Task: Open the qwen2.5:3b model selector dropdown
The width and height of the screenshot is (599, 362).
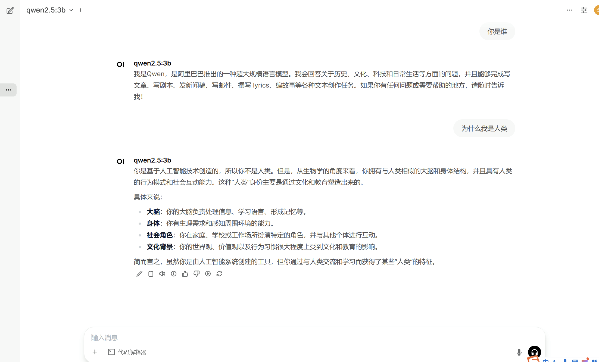Action: 50,10
